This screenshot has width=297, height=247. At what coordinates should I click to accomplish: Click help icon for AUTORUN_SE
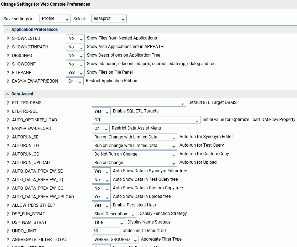click(8, 137)
